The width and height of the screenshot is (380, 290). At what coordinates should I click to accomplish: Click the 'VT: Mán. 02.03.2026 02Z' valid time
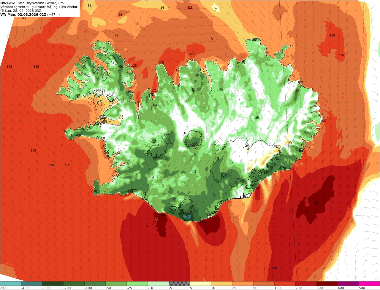tap(23, 15)
